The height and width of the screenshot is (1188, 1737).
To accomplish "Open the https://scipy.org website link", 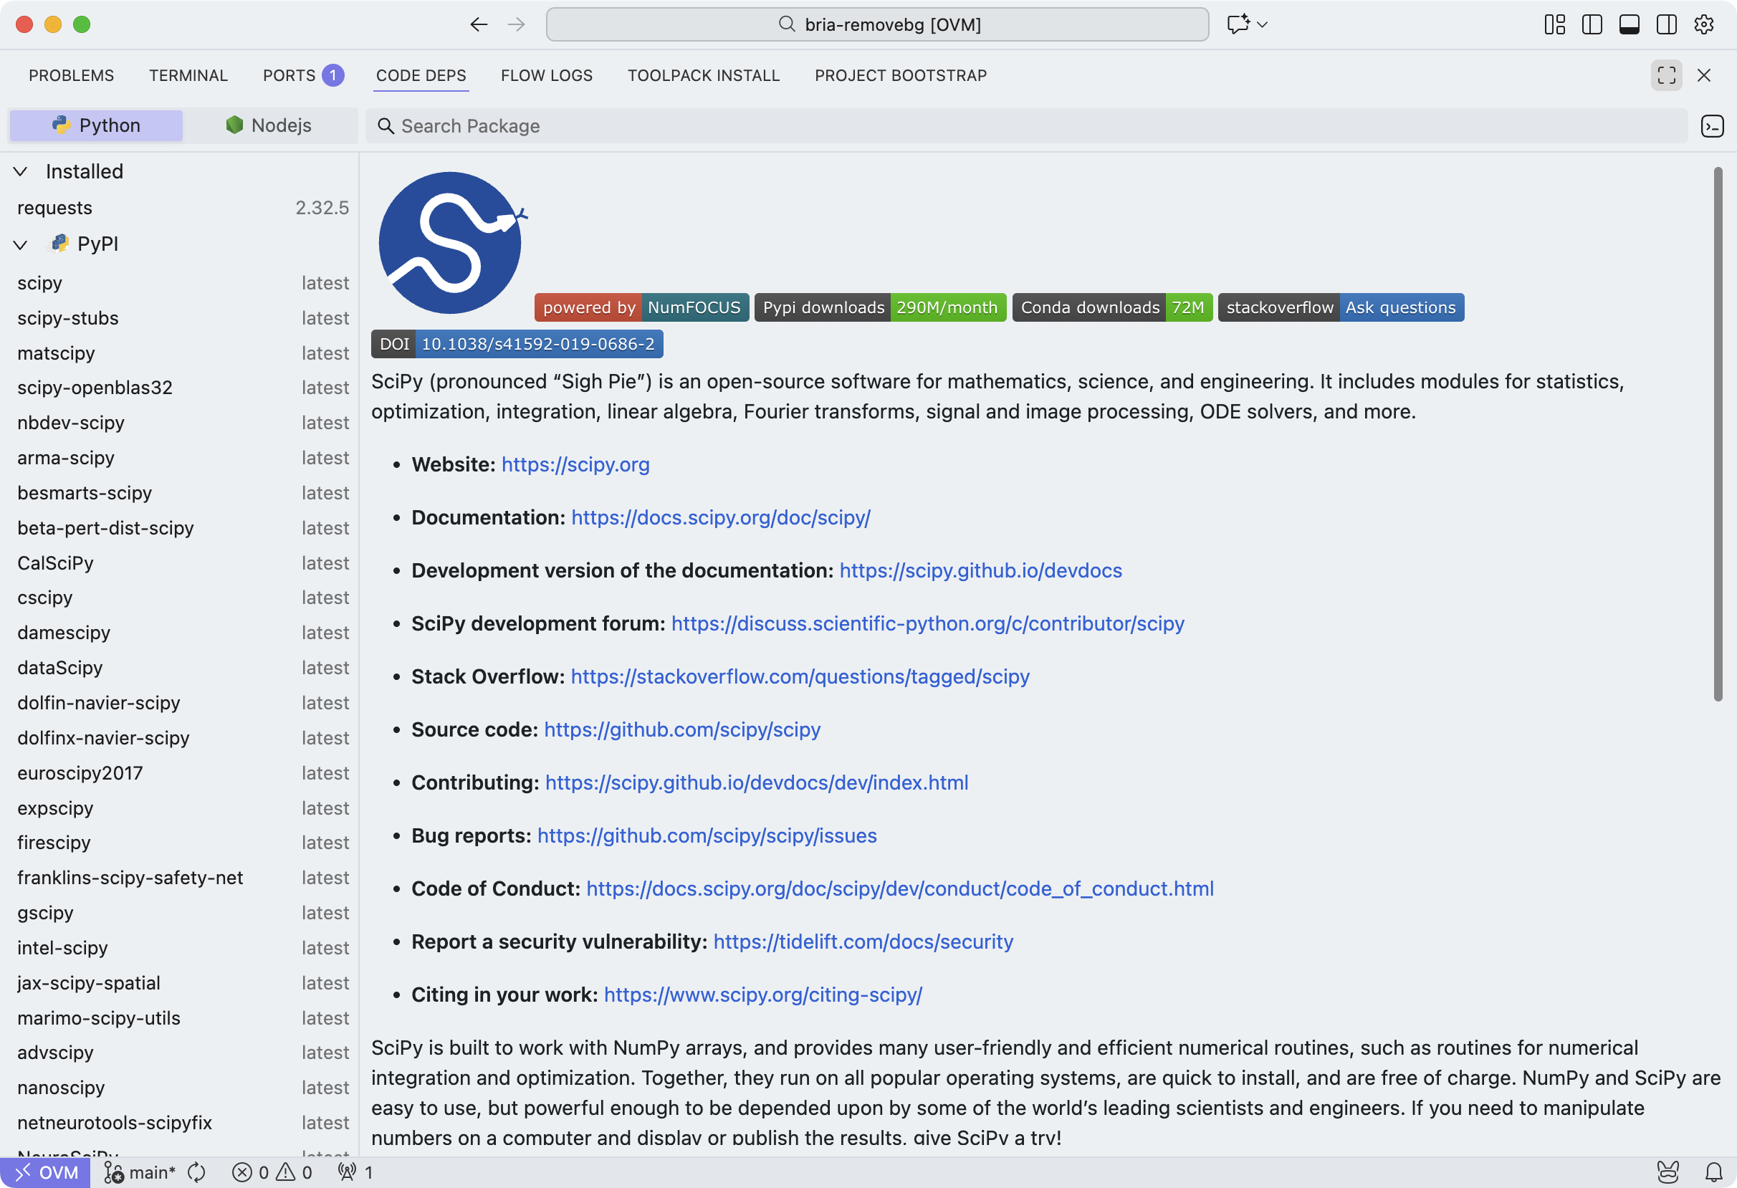I will pyautogui.click(x=575, y=464).
